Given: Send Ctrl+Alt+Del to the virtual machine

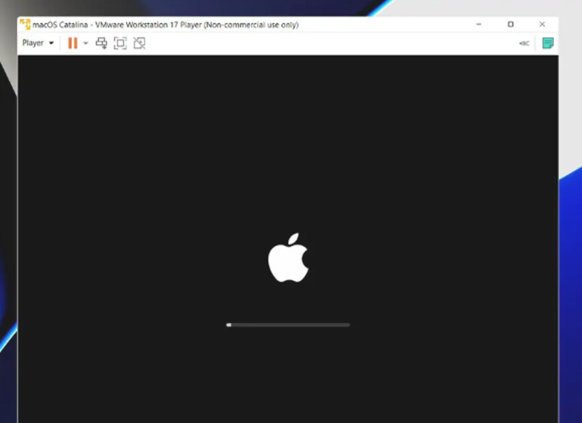Looking at the screenshot, I should pos(101,43).
